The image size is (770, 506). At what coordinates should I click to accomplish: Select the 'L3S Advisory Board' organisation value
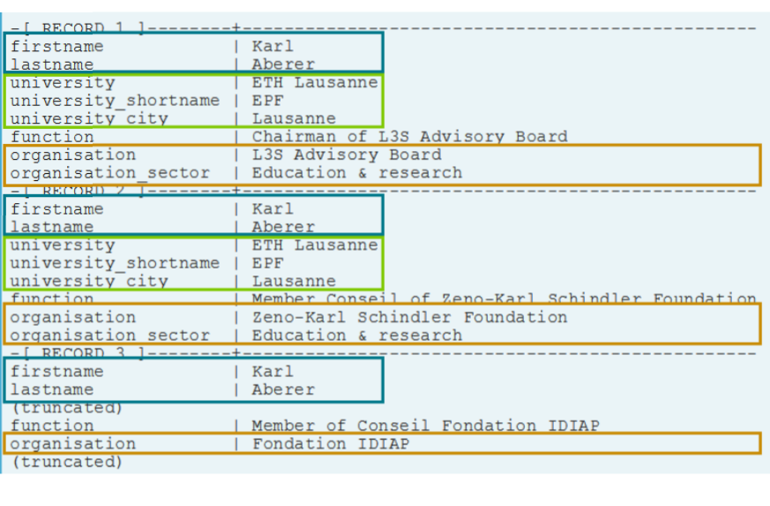pyautogui.click(x=347, y=155)
